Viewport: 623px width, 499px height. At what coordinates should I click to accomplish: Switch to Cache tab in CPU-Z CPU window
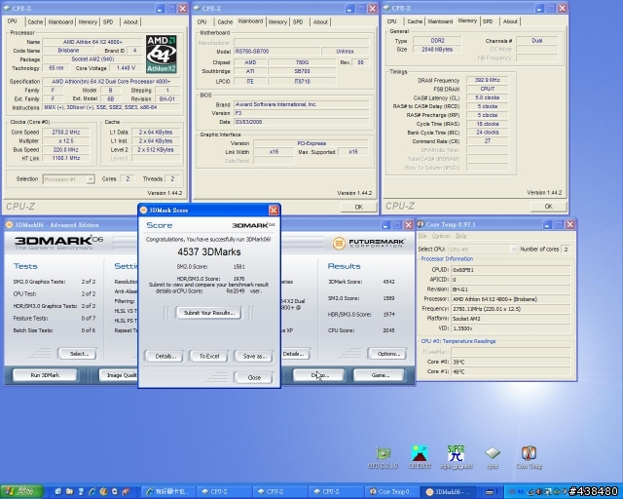35,21
